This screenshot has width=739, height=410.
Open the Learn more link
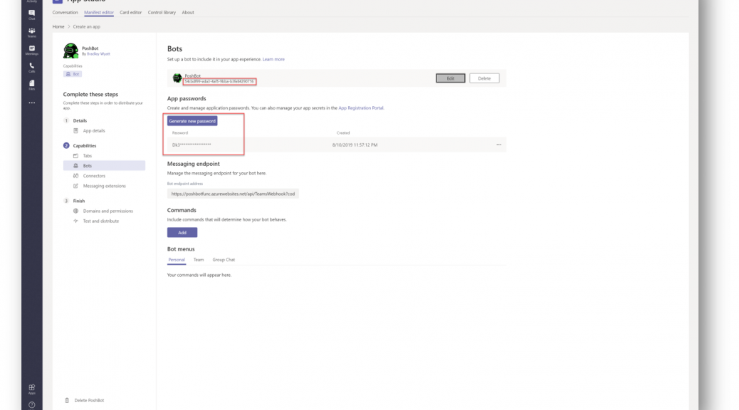coord(273,59)
